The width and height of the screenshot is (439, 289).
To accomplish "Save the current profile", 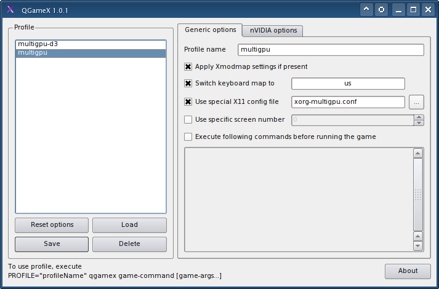I will pyautogui.click(x=52, y=244).
